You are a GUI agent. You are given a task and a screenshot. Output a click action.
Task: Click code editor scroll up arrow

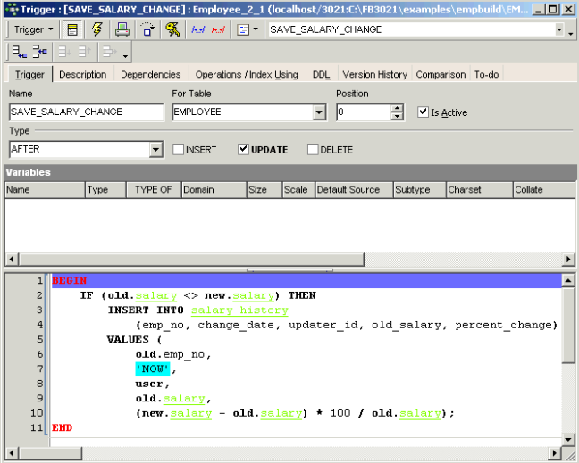[x=568, y=281]
